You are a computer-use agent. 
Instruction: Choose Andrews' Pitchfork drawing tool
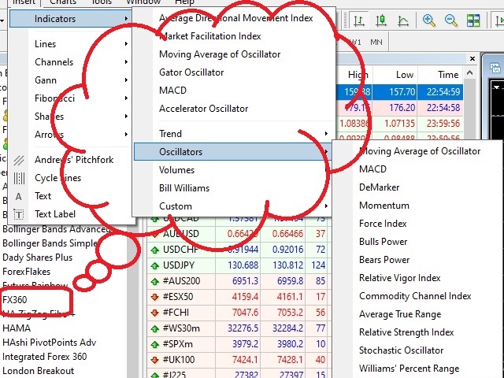(73, 160)
